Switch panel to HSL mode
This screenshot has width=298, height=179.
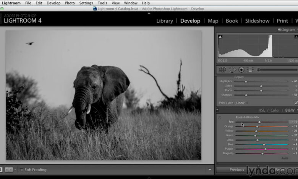click(x=262, y=110)
